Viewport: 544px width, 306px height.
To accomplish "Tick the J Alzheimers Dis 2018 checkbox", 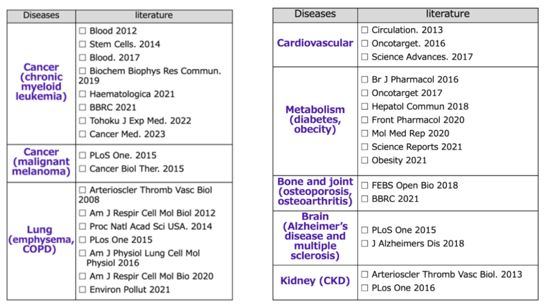I will [x=364, y=244].
